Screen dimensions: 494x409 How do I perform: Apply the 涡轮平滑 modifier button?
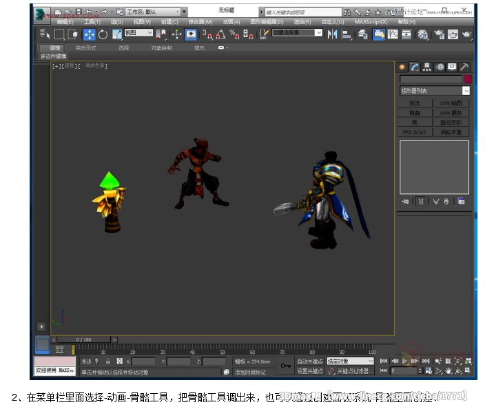[451, 132]
